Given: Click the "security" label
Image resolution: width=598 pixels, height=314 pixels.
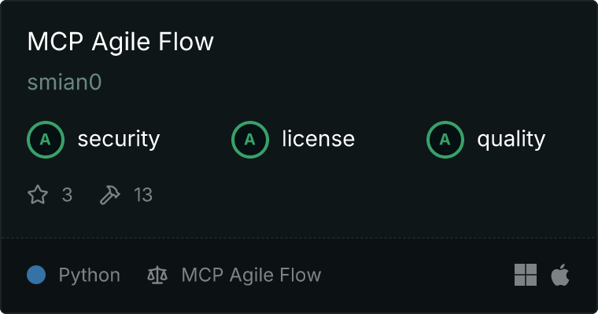Looking at the screenshot, I should 119,140.
